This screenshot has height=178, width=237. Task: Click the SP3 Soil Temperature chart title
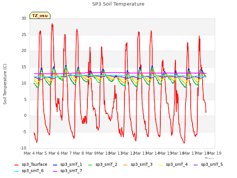(118, 4)
